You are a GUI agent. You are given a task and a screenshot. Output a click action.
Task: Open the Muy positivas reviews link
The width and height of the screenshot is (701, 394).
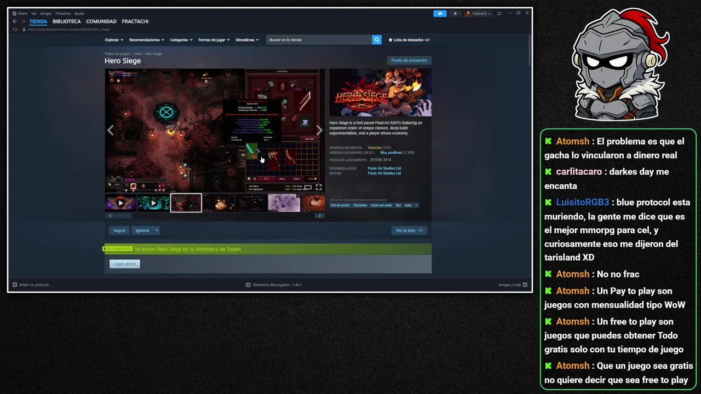point(391,153)
